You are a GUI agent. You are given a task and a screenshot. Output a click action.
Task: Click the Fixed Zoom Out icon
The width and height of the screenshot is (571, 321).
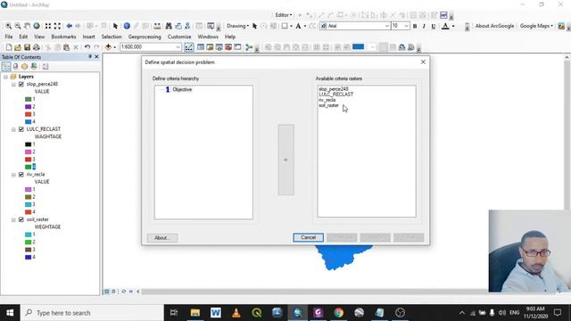[57, 26]
